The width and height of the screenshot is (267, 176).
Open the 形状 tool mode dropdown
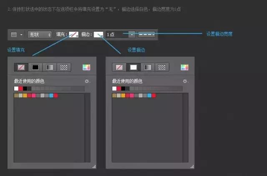tap(40, 35)
